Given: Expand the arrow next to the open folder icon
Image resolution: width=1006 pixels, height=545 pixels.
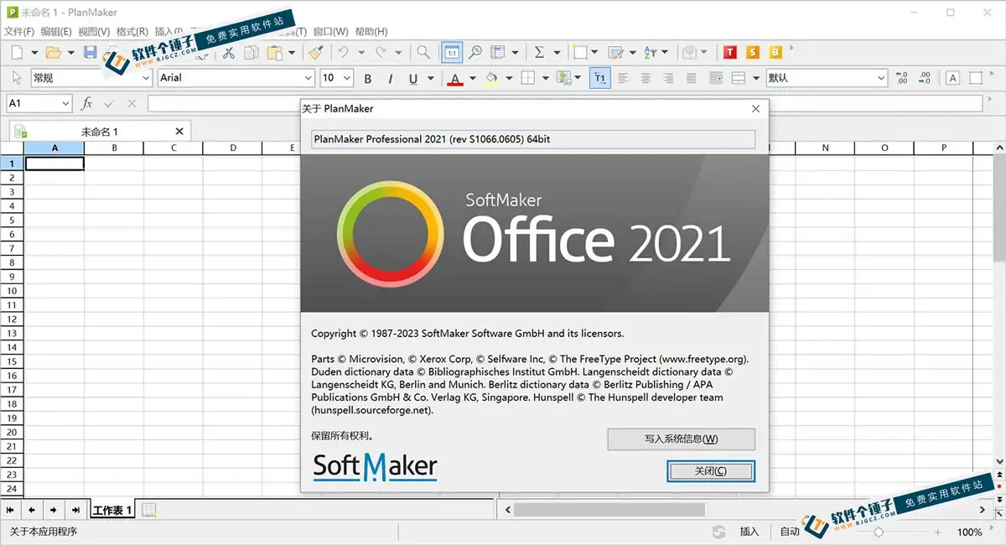Looking at the screenshot, I should pos(70,52).
